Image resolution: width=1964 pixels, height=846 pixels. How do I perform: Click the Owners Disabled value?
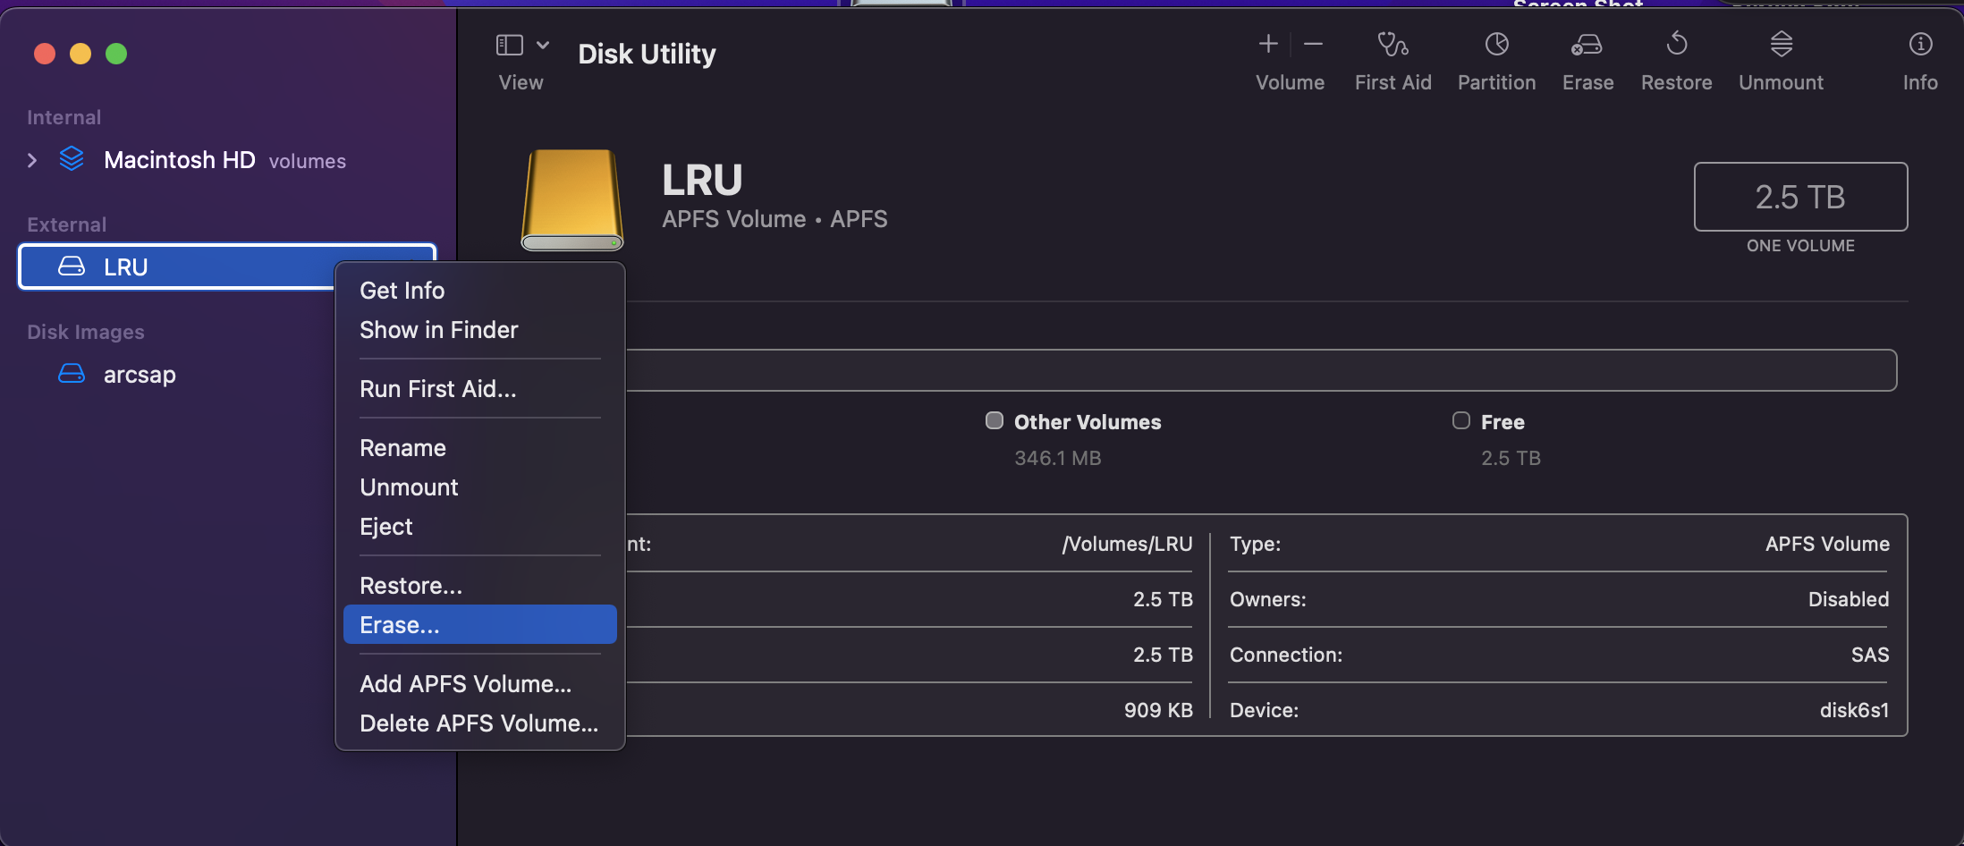(1849, 599)
